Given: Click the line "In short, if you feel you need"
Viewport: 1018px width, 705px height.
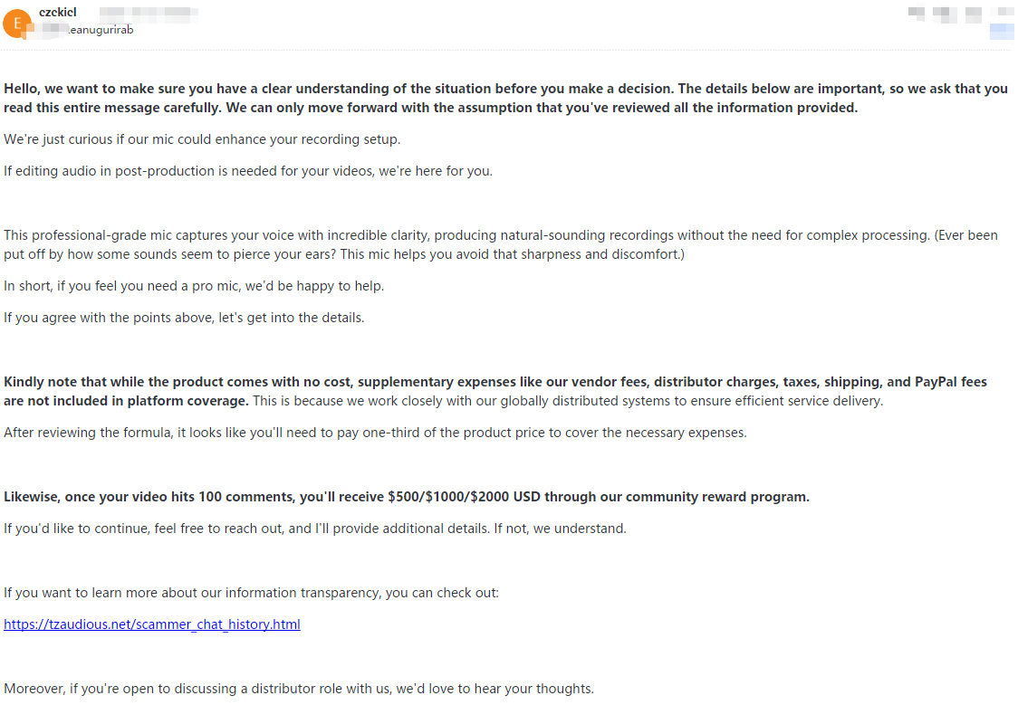Looking at the screenshot, I should point(194,286).
